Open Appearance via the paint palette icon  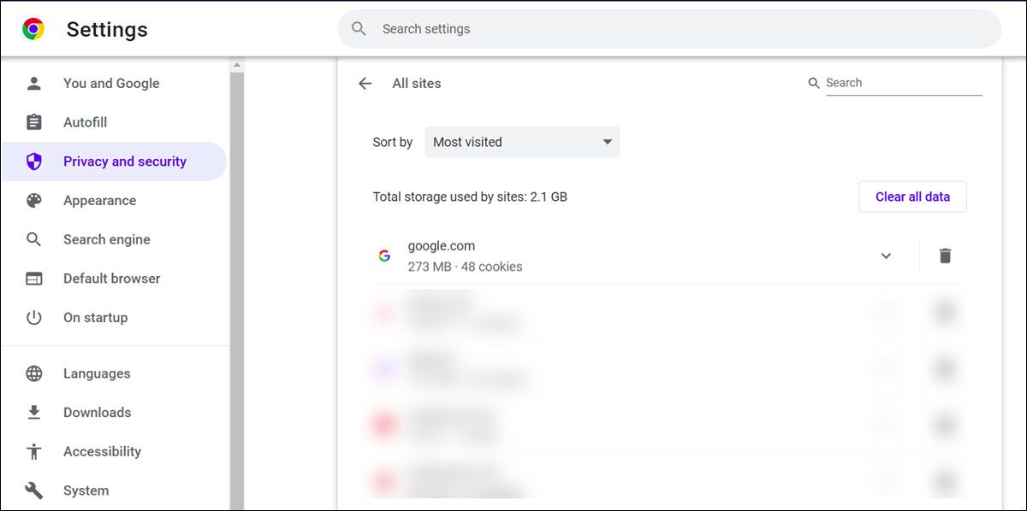pyautogui.click(x=34, y=200)
